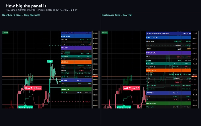Click the 'LONG ▲▲▲▲' direction value in the Normal panel
This screenshot has width=201, height=126.
coord(175,74)
